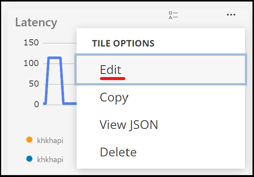
Task: Click the rising edge of the latency spike
Action: 47,80
